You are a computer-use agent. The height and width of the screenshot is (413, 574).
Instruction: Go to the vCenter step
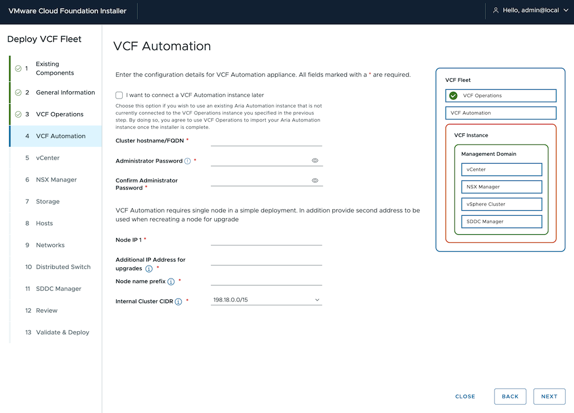pos(48,158)
